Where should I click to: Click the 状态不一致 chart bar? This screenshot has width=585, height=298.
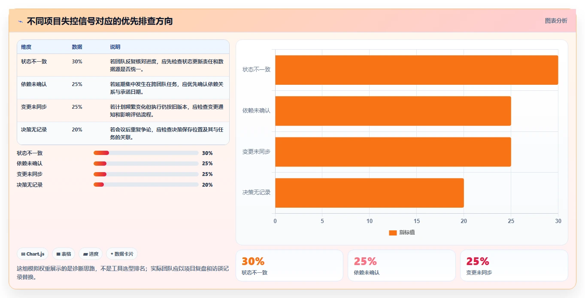point(416,70)
